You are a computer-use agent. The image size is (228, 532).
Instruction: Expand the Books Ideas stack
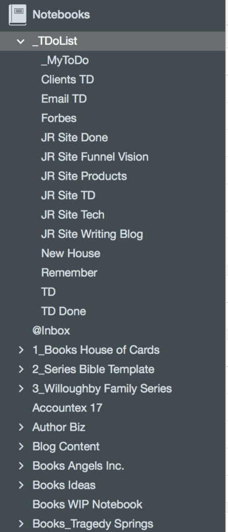coord(21,485)
